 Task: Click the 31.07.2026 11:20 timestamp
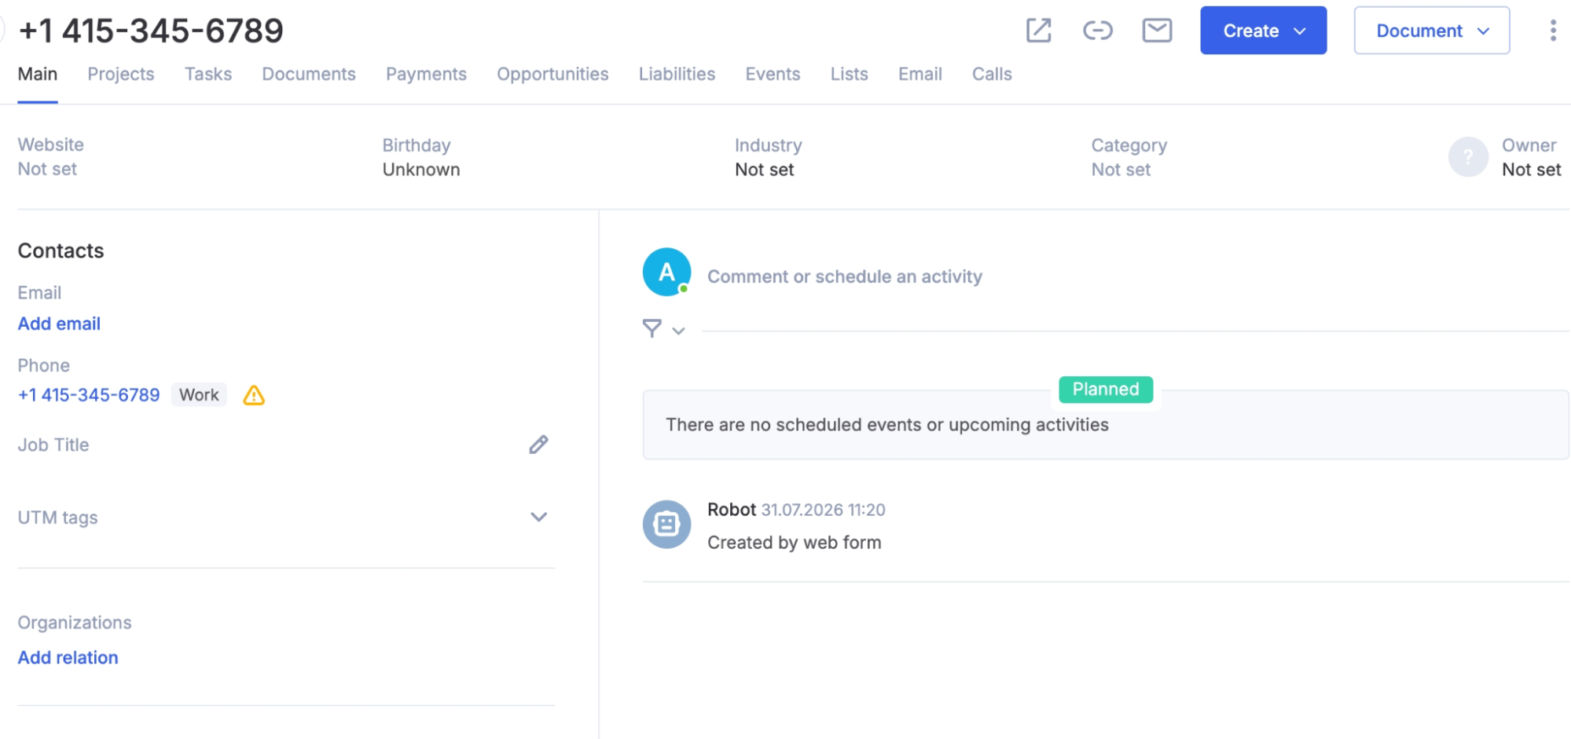point(824,510)
